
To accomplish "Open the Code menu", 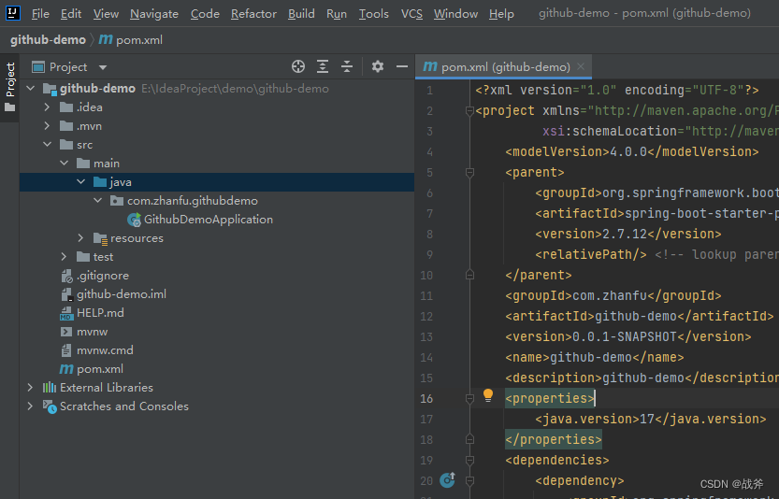I will [205, 14].
